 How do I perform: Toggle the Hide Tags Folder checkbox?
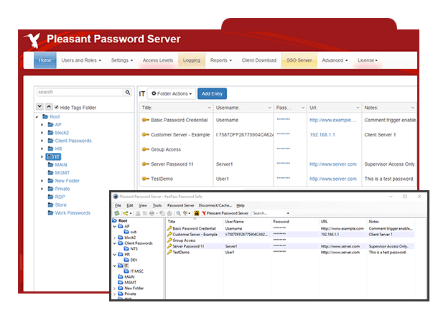[57, 107]
